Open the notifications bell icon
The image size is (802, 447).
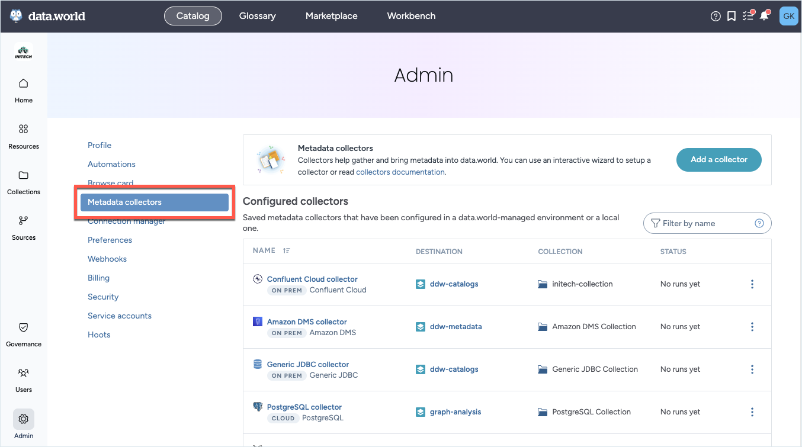pyautogui.click(x=764, y=16)
